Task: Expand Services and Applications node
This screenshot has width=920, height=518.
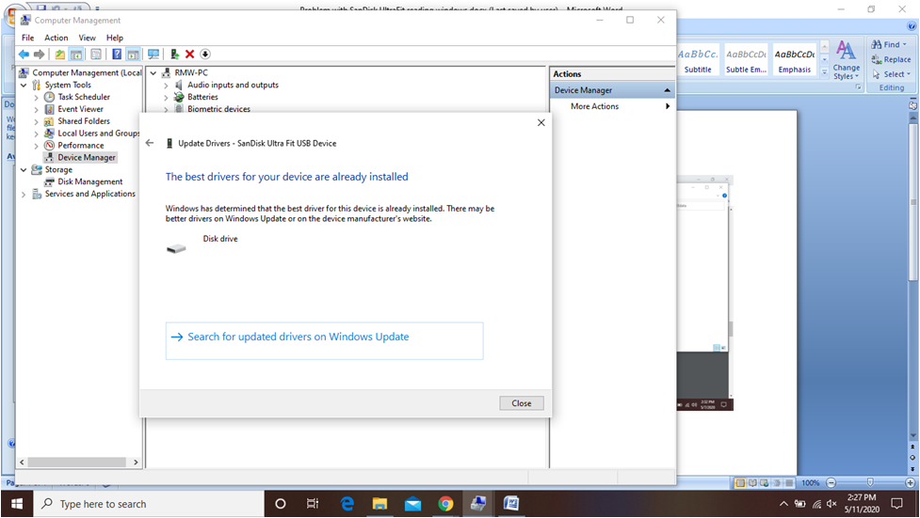Action: pyautogui.click(x=24, y=194)
